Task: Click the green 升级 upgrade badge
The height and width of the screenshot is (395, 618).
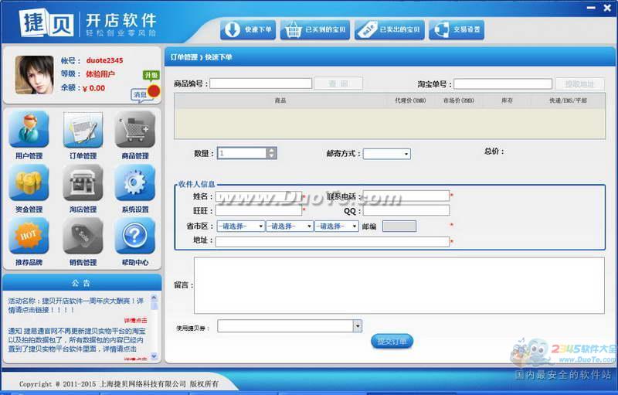Action: point(151,75)
